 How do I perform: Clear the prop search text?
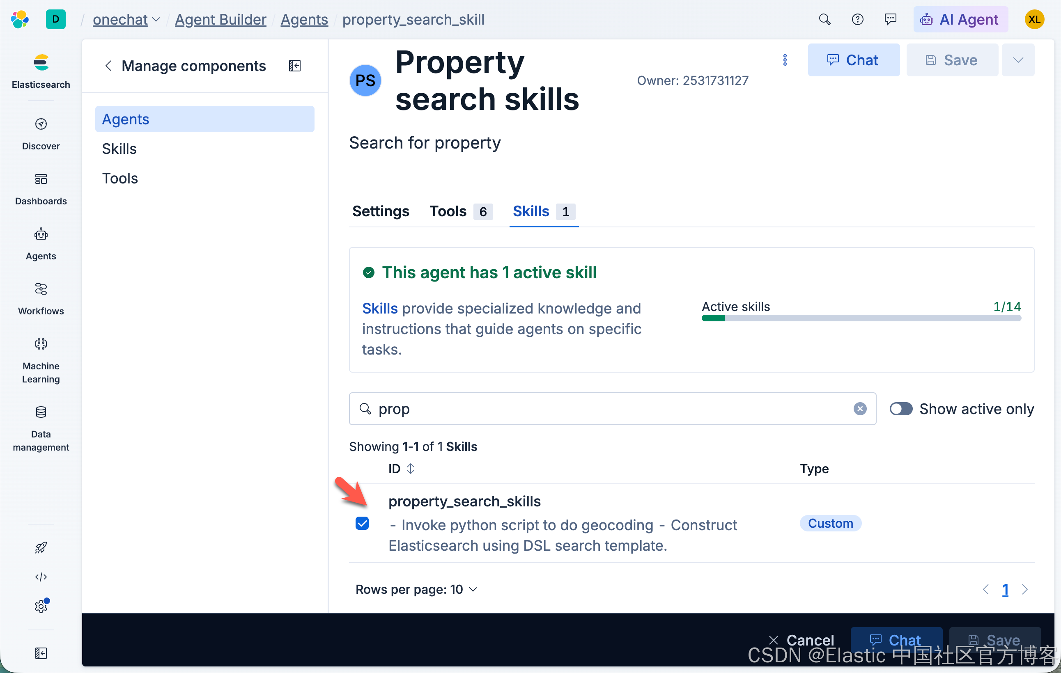click(860, 409)
